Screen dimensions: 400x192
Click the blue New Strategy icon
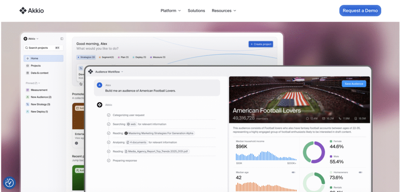(28, 104)
